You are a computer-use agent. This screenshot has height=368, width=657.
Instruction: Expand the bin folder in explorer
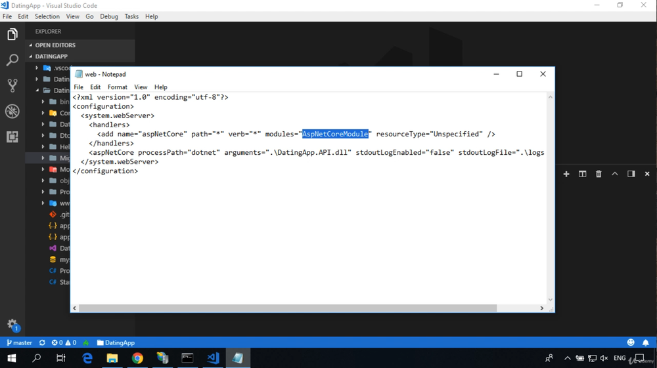coord(43,102)
